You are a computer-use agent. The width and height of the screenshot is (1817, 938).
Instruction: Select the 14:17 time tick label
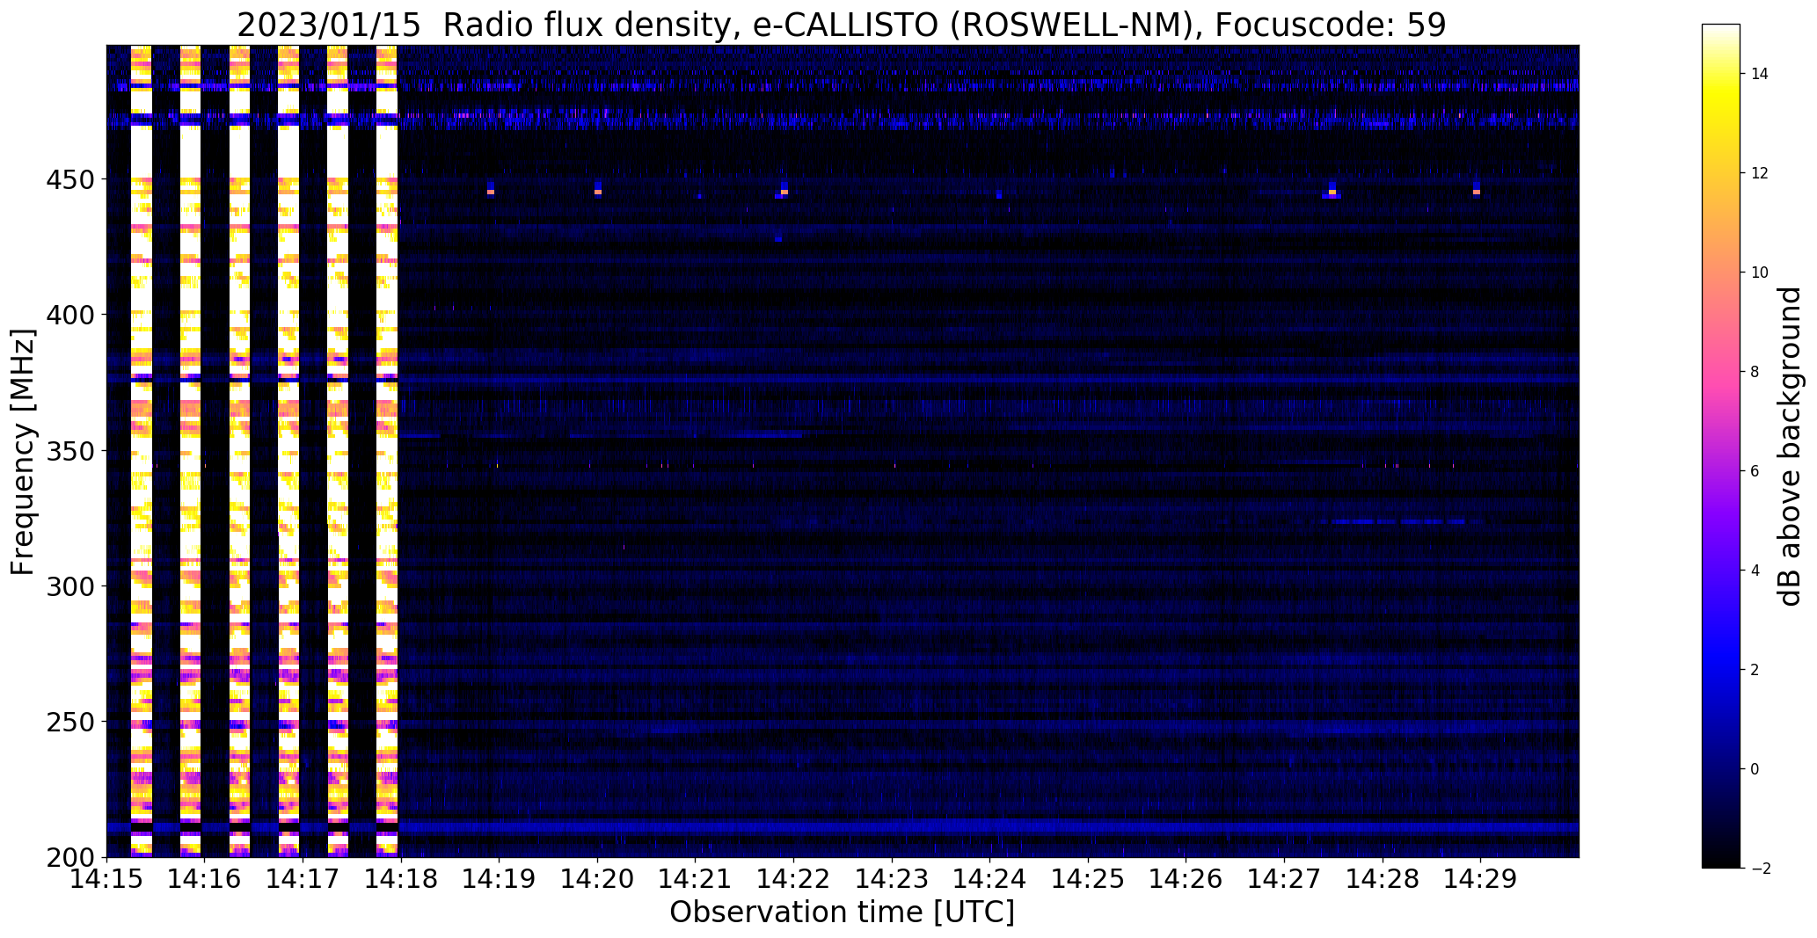(x=303, y=878)
